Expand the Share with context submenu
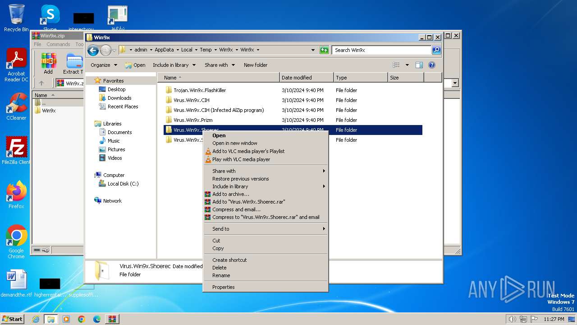 [266, 171]
